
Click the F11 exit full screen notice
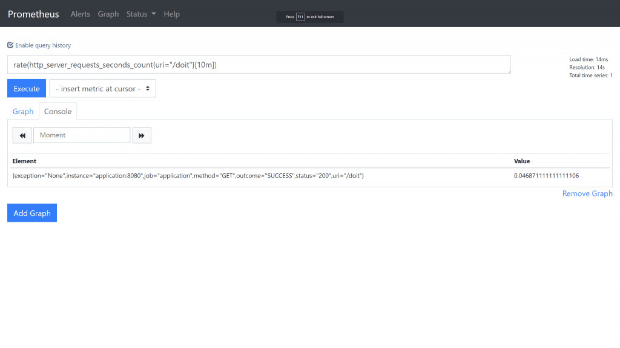[309, 17]
